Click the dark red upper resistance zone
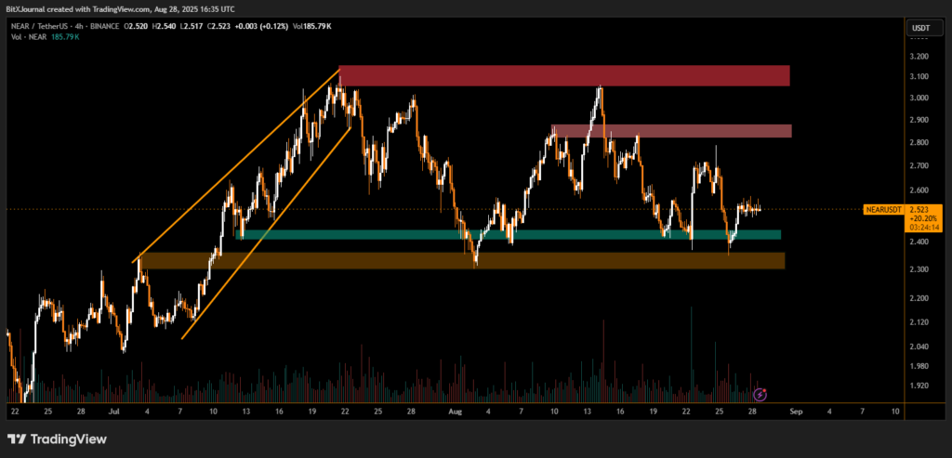The image size is (952, 458). pos(563,75)
